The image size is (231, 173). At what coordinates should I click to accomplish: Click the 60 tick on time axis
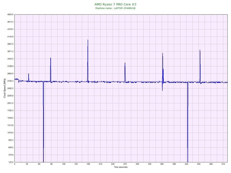pos(39,164)
